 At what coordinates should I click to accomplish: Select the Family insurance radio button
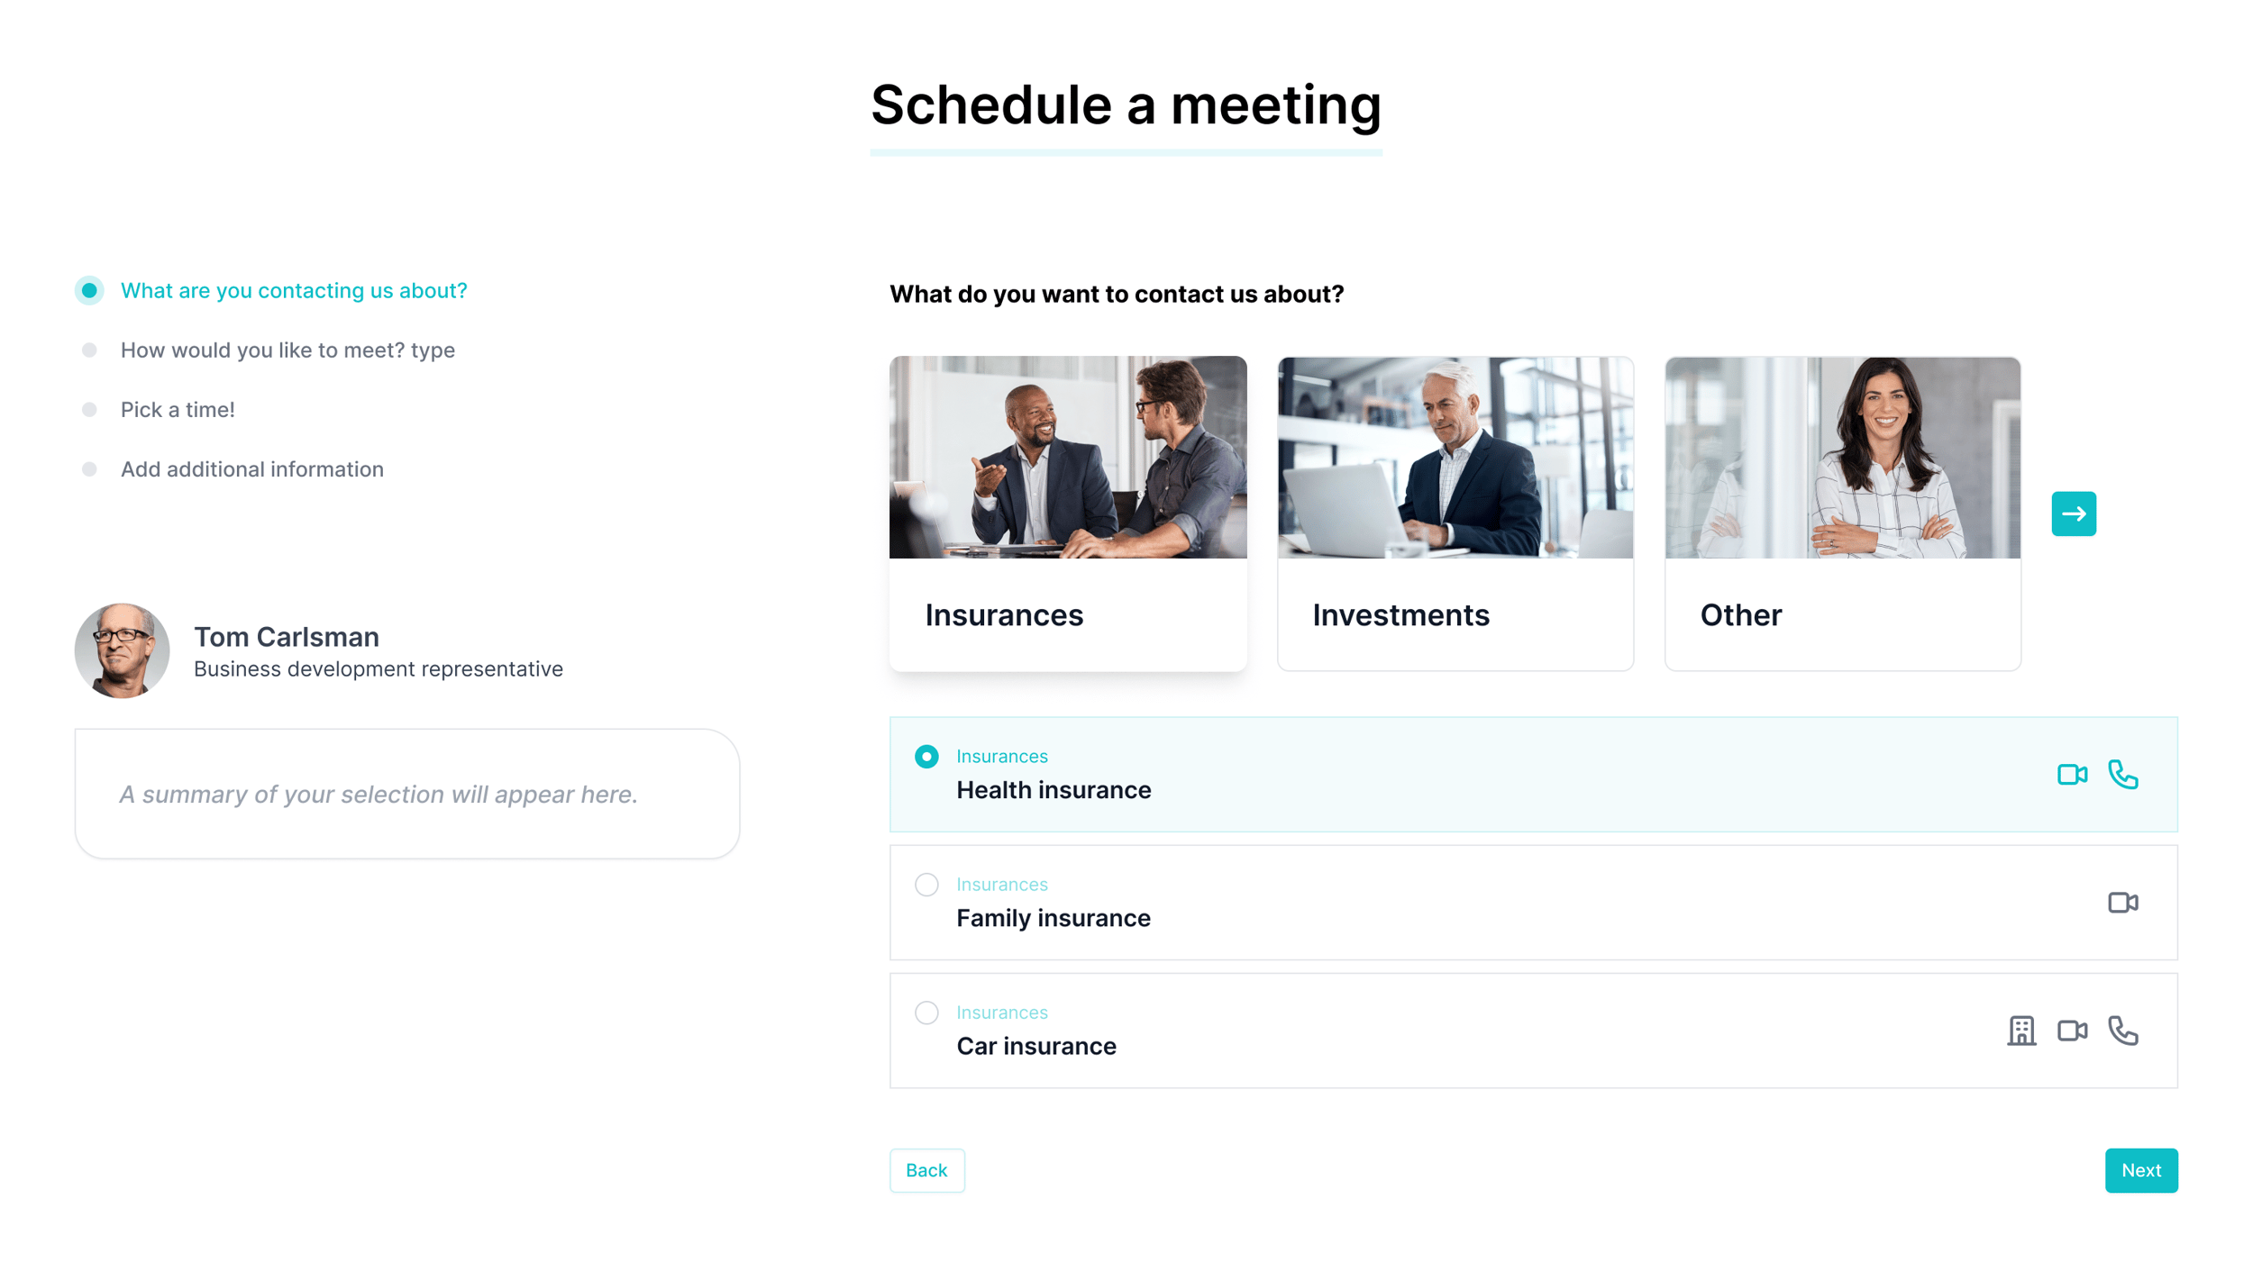[926, 885]
